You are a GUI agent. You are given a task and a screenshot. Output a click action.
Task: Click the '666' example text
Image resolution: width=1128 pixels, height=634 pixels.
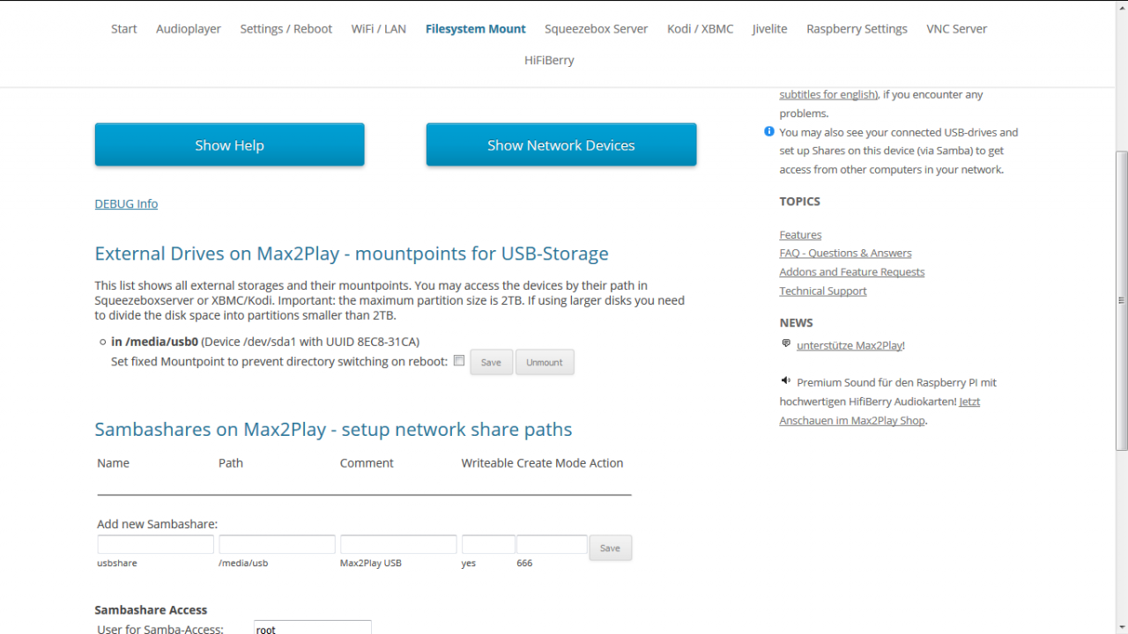click(524, 563)
